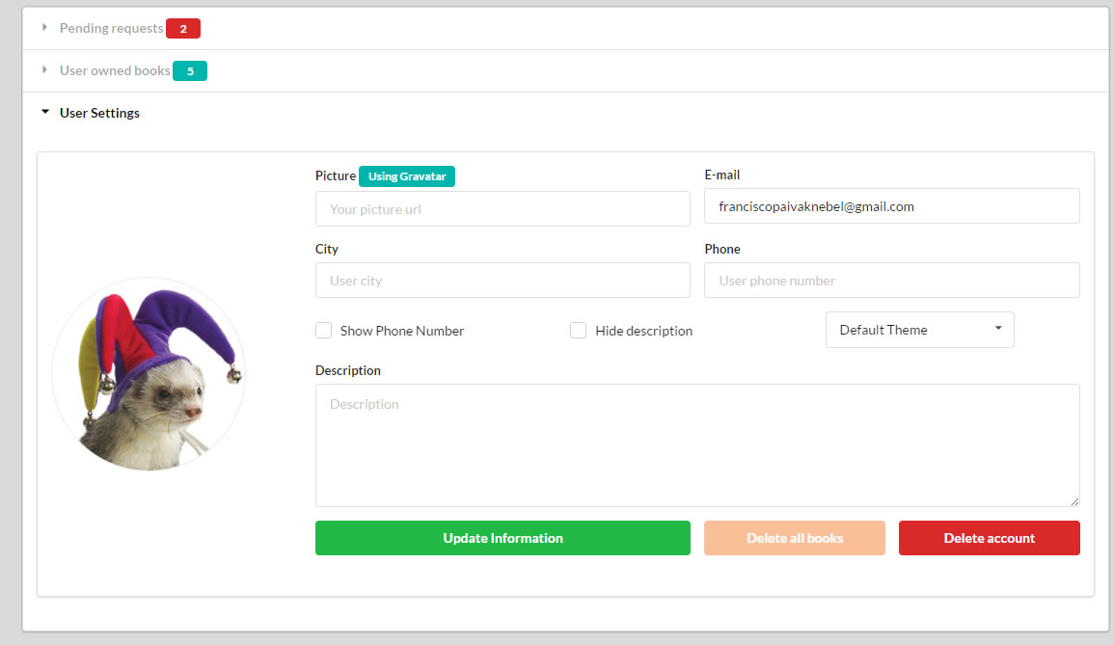Click the Using Gravatar label
Image resolution: width=1114 pixels, height=645 pixels.
point(407,176)
